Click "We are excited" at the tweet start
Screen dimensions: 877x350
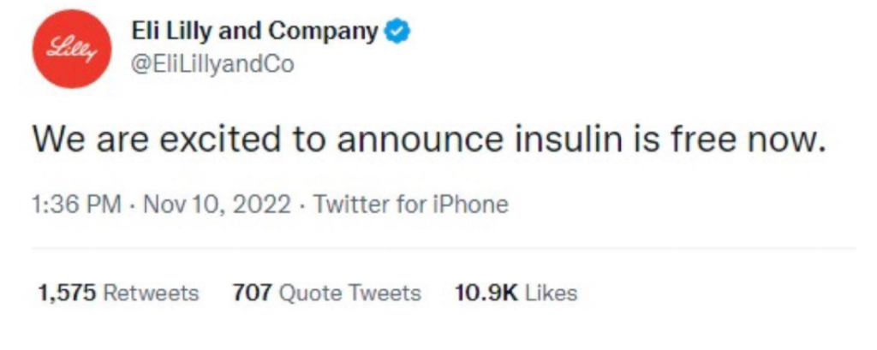[x=156, y=139]
